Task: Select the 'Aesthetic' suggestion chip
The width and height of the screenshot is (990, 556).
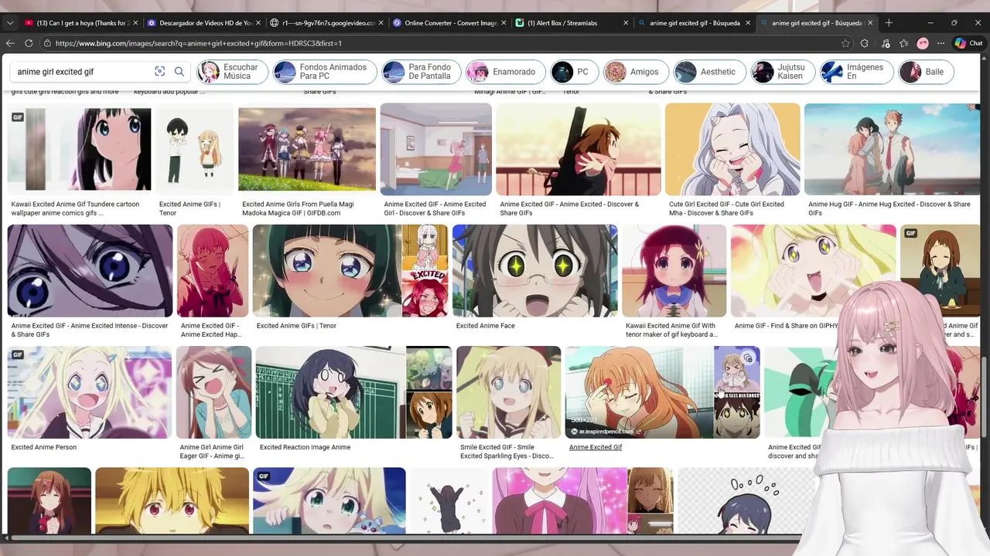Action: (709, 72)
